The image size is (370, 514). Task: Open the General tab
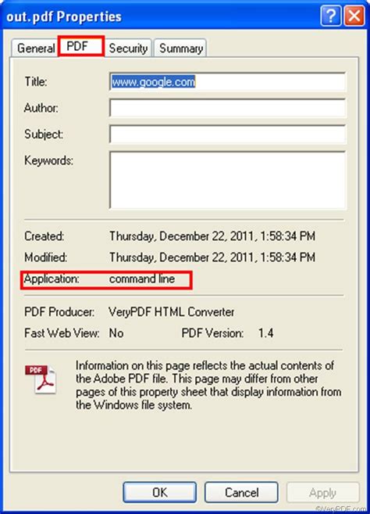[x=35, y=49]
